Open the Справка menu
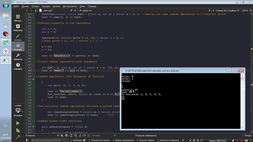The image size is (253, 142). (x=92, y=6)
